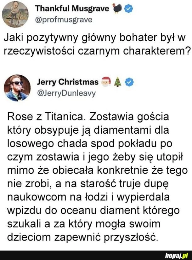Click Thankful Musgrave's profile avatar
Image resolution: width=192 pixels, height=260 pixels.
(15, 14)
